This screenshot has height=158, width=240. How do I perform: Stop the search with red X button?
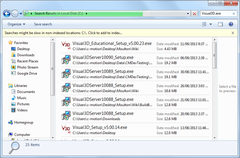point(195,14)
